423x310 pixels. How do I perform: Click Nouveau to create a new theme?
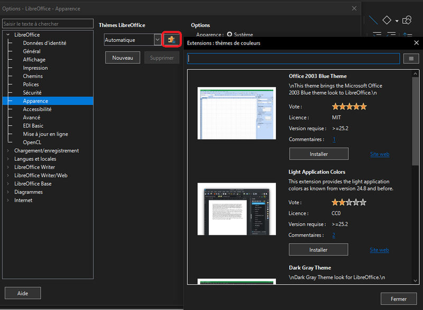coord(122,57)
